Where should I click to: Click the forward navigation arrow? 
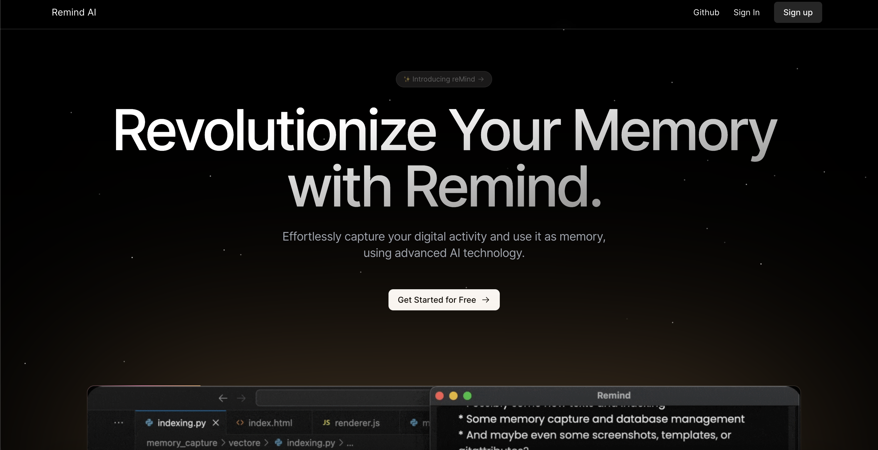tap(241, 398)
